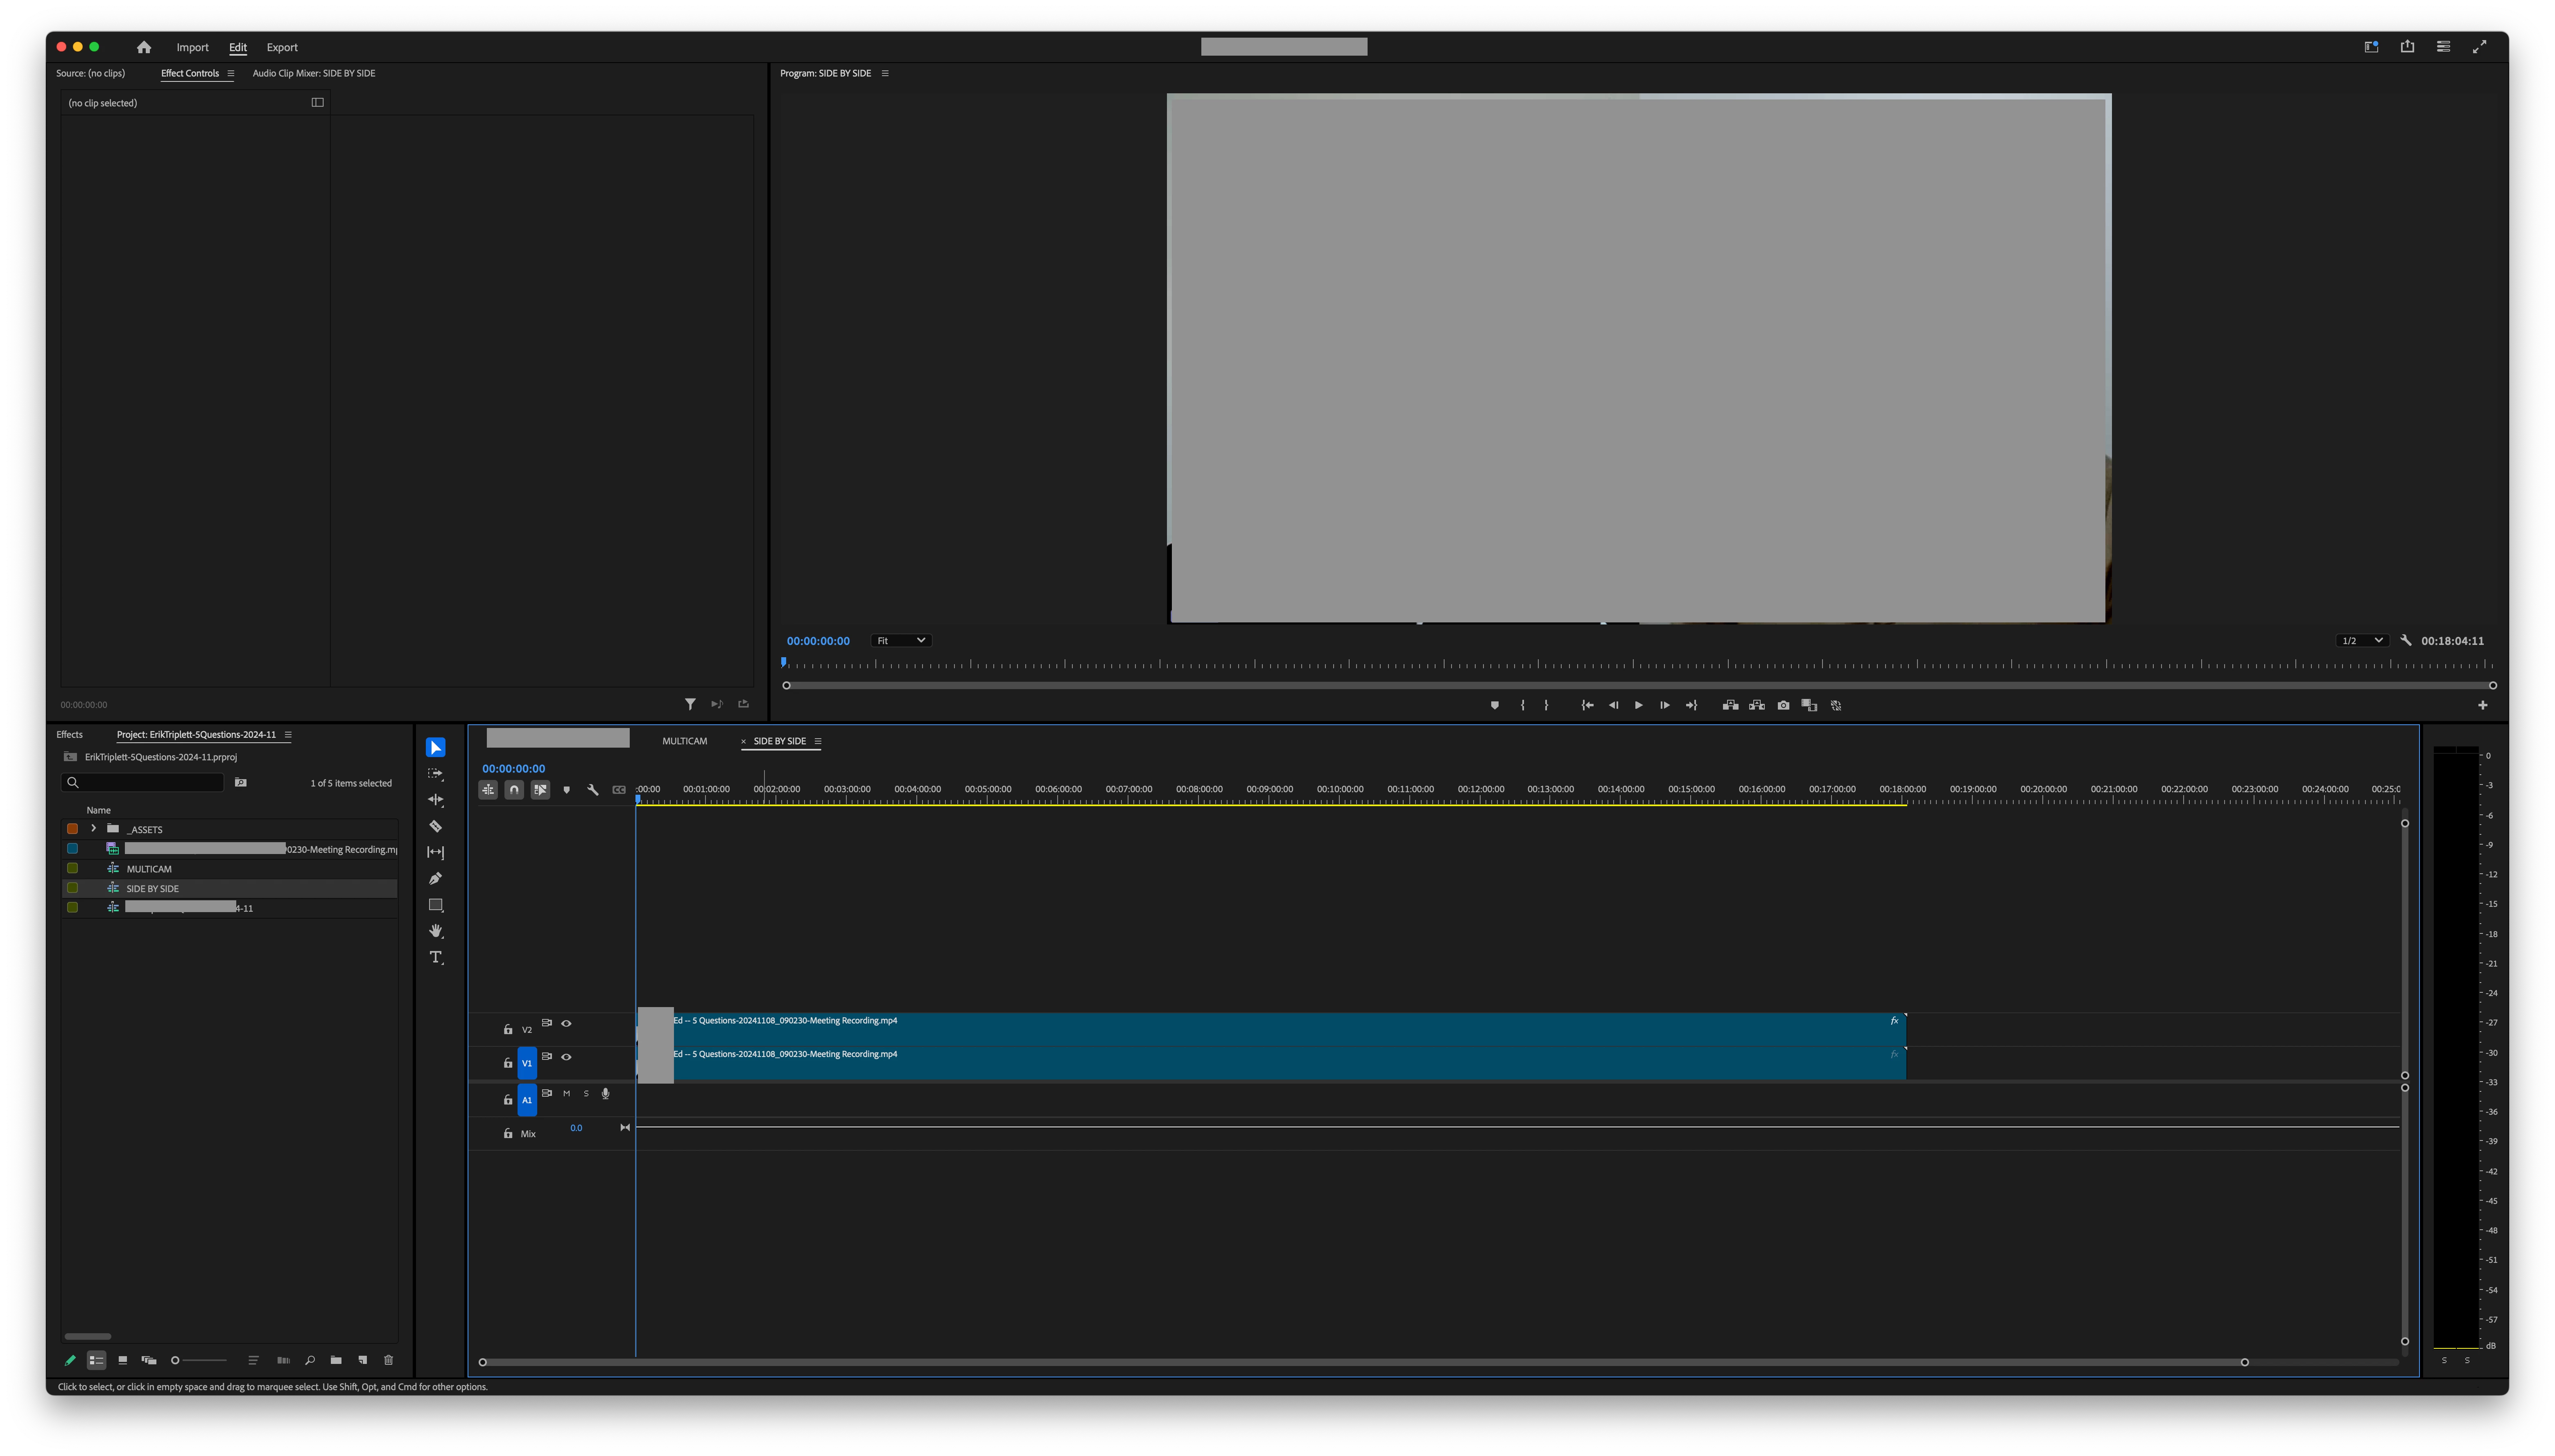Adjust the project panel icon-size slider
The height and width of the screenshot is (1456, 2555).
[x=176, y=1360]
